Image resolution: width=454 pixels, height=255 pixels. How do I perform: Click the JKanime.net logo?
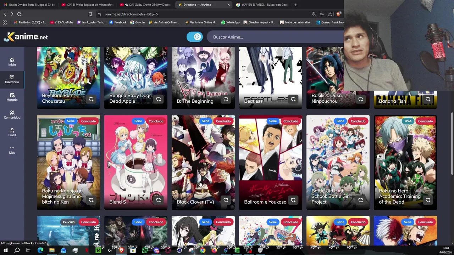(26, 37)
